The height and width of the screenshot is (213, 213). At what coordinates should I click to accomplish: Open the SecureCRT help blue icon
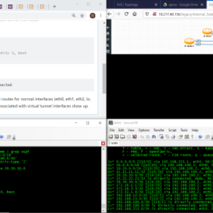click(x=200, y=137)
